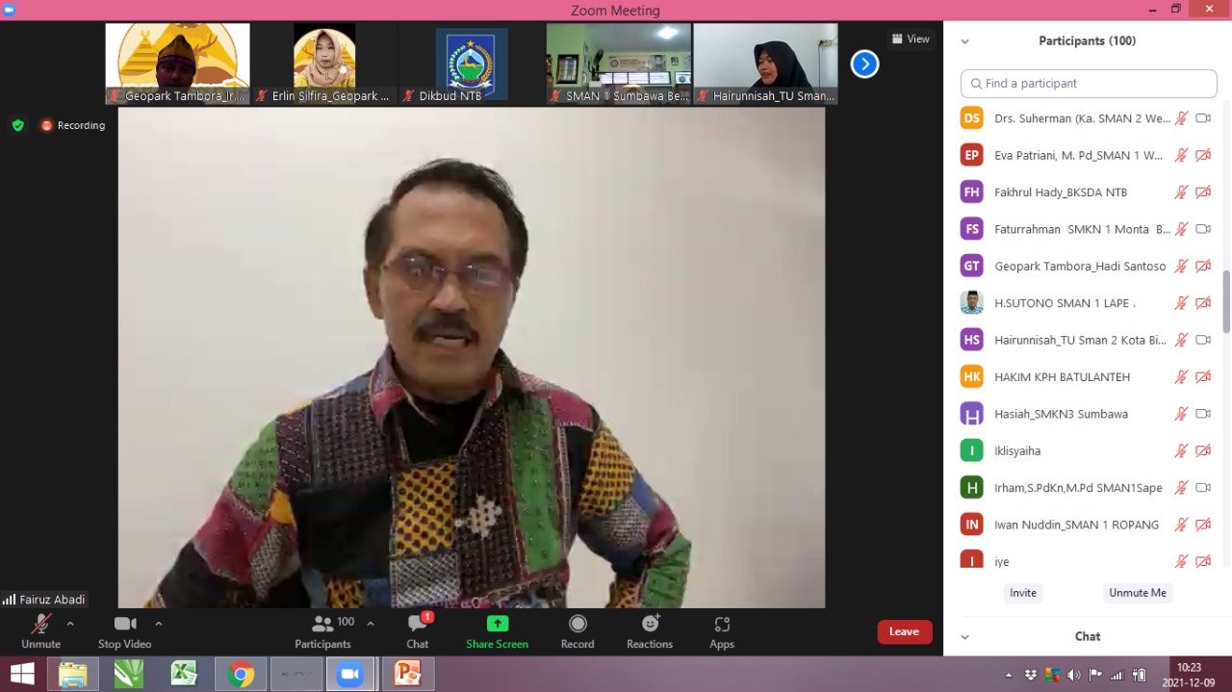Click the camera icon for Drs. Suherman
Image resolution: width=1232 pixels, height=692 pixels.
click(x=1203, y=118)
